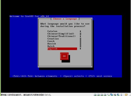Confirm with the red OK button
Viewport: 131px width, 96px height.
[x=64, y=56]
